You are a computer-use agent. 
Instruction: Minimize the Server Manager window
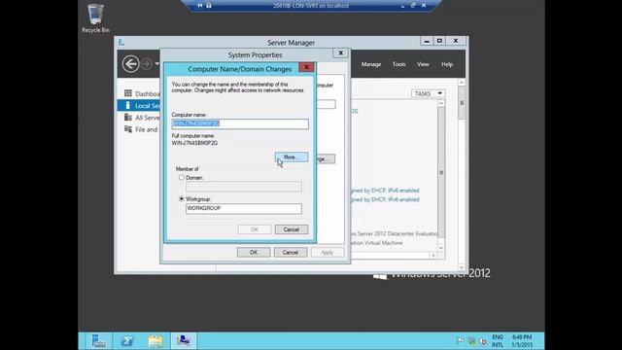pyautogui.click(x=427, y=41)
